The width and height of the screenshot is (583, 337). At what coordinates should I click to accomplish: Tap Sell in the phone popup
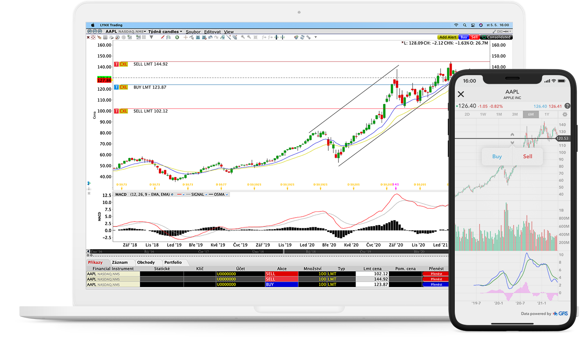tap(528, 156)
